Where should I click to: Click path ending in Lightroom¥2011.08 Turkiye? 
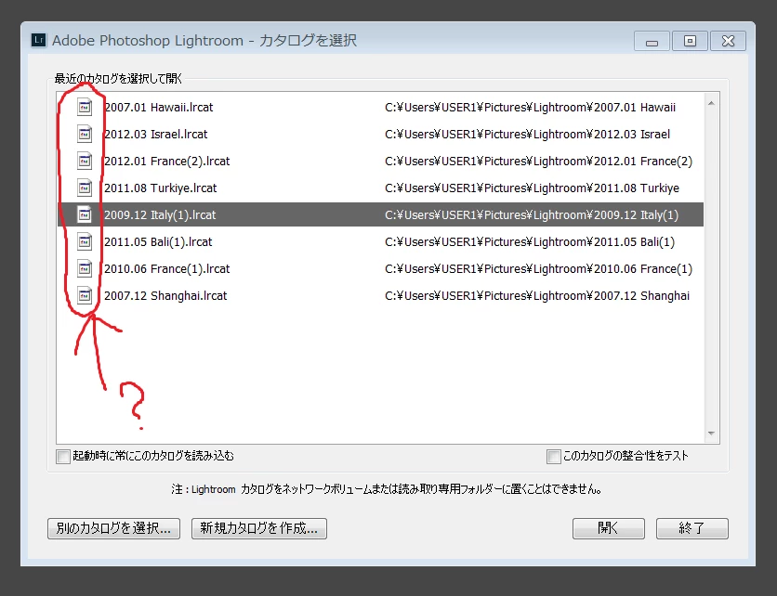click(533, 188)
